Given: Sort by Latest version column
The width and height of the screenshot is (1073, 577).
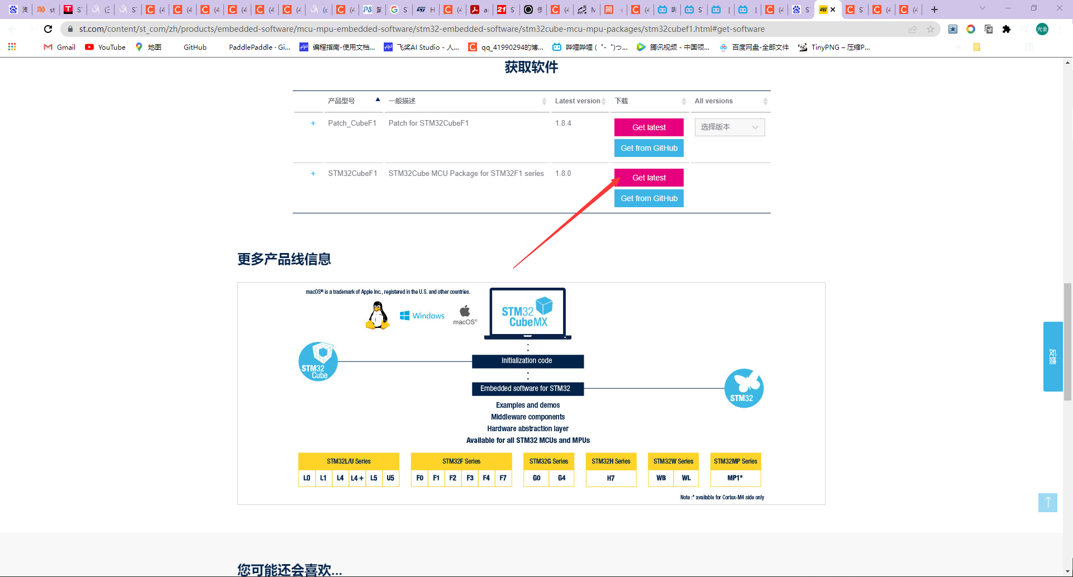Looking at the screenshot, I should click(580, 101).
